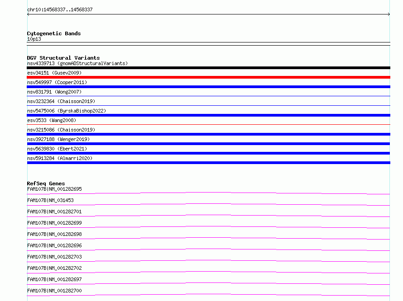Open variant nsv5913284 (Almarri2020) label
This screenshot has width=403, height=301.
click(60, 158)
